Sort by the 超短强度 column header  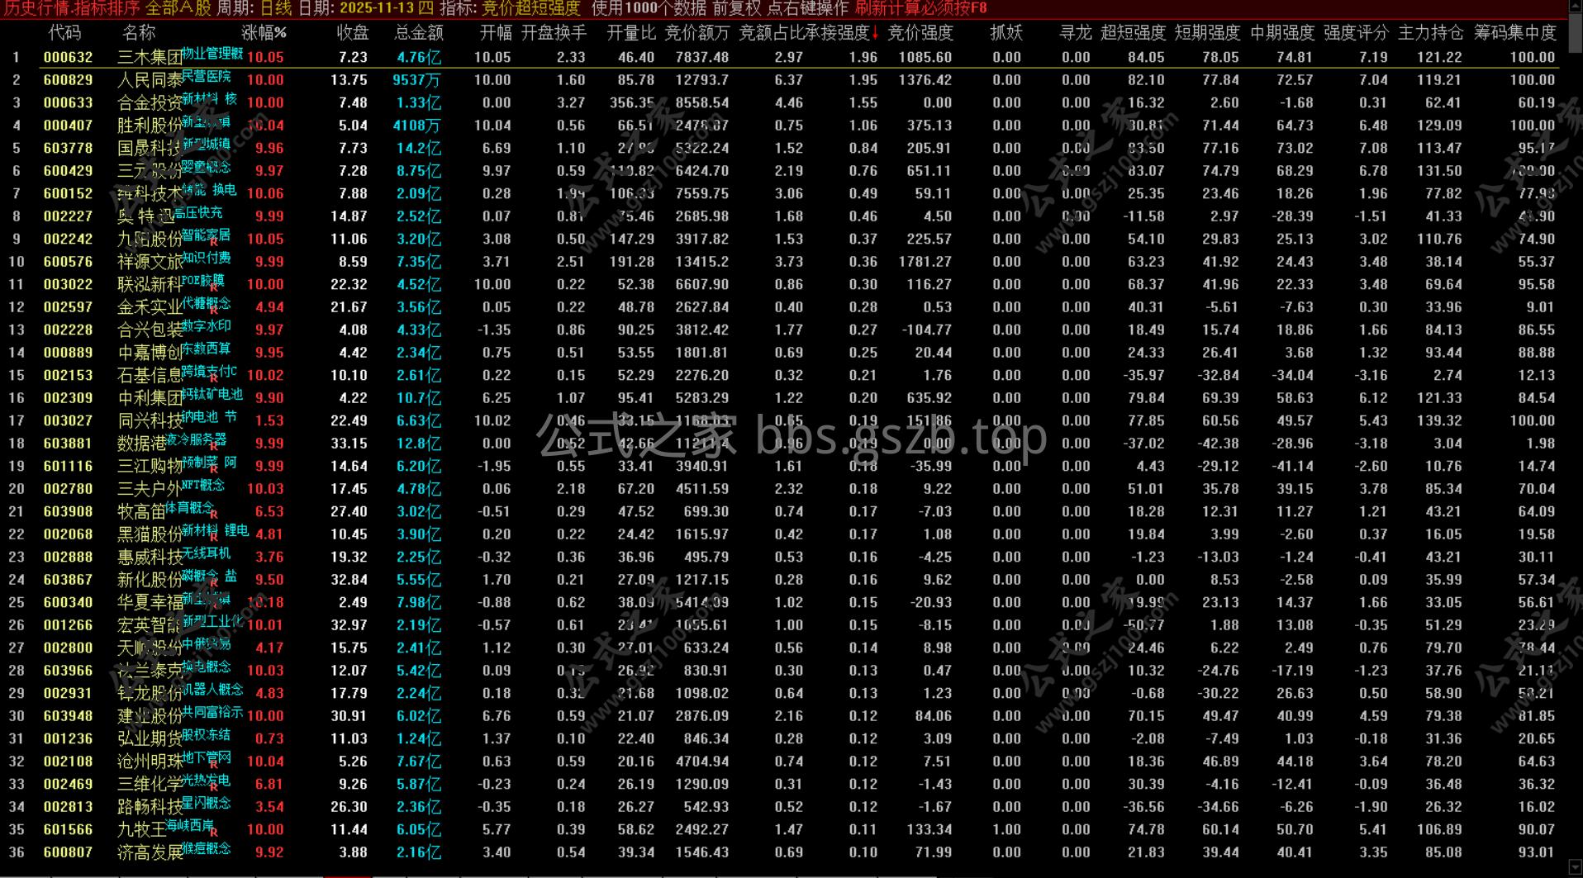pyautogui.click(x=1133, y=33)
